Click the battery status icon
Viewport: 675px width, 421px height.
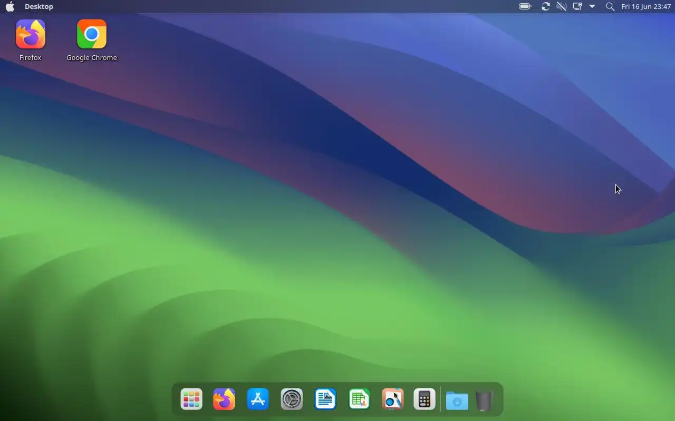click(525, 6)
